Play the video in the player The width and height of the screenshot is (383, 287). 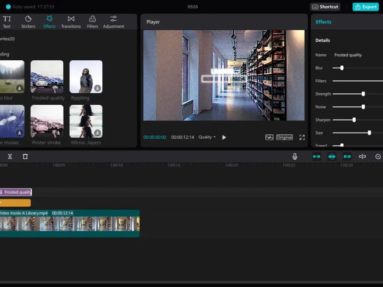(224, 137)
